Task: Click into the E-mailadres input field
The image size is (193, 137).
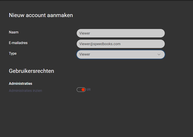Action: (121, 44)
